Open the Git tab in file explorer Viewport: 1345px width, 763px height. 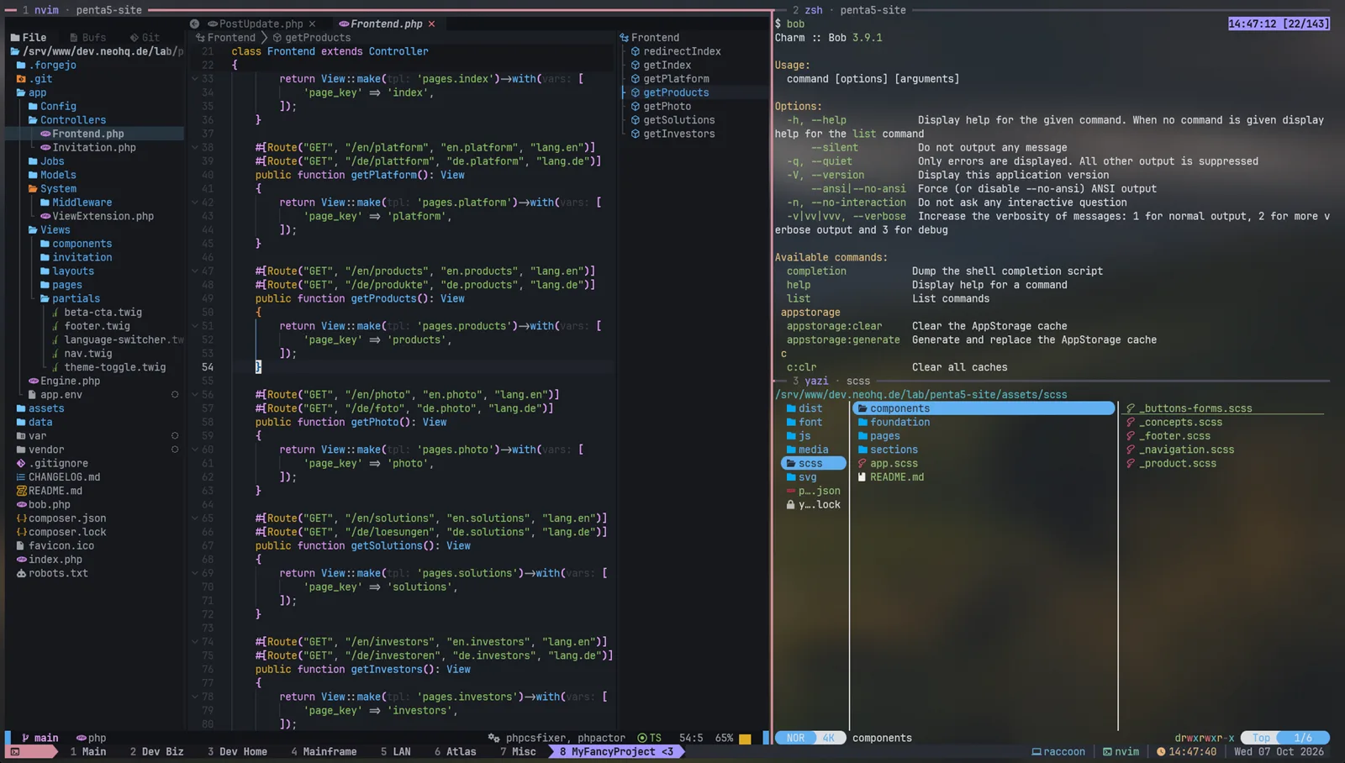click(x=145, y=37)
